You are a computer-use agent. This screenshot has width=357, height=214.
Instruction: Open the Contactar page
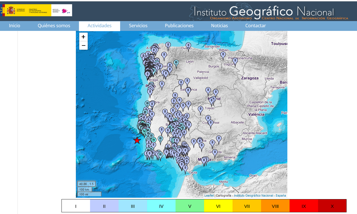(255, 26)
